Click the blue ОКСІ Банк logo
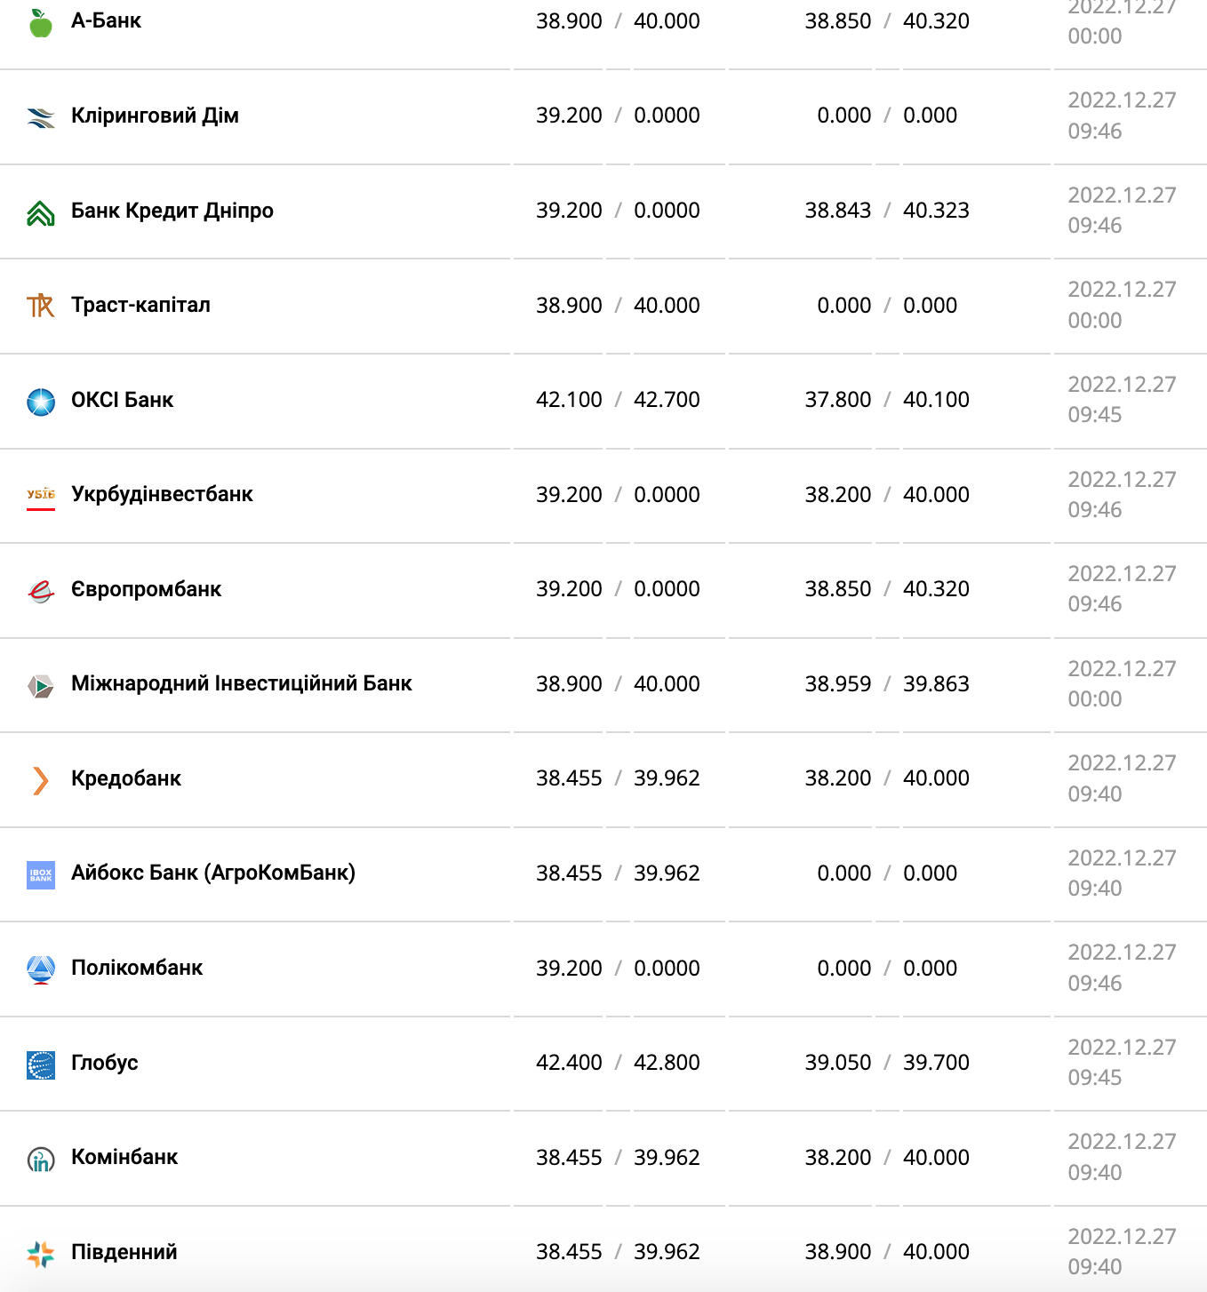The image size is (1207, 1292). click(x=41, y=402)
